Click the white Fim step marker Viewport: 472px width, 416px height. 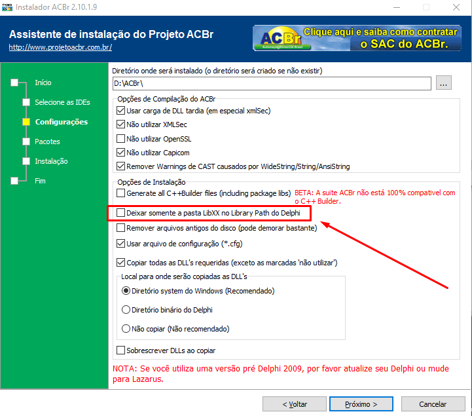pyautogui.click(x=14, y=181)
